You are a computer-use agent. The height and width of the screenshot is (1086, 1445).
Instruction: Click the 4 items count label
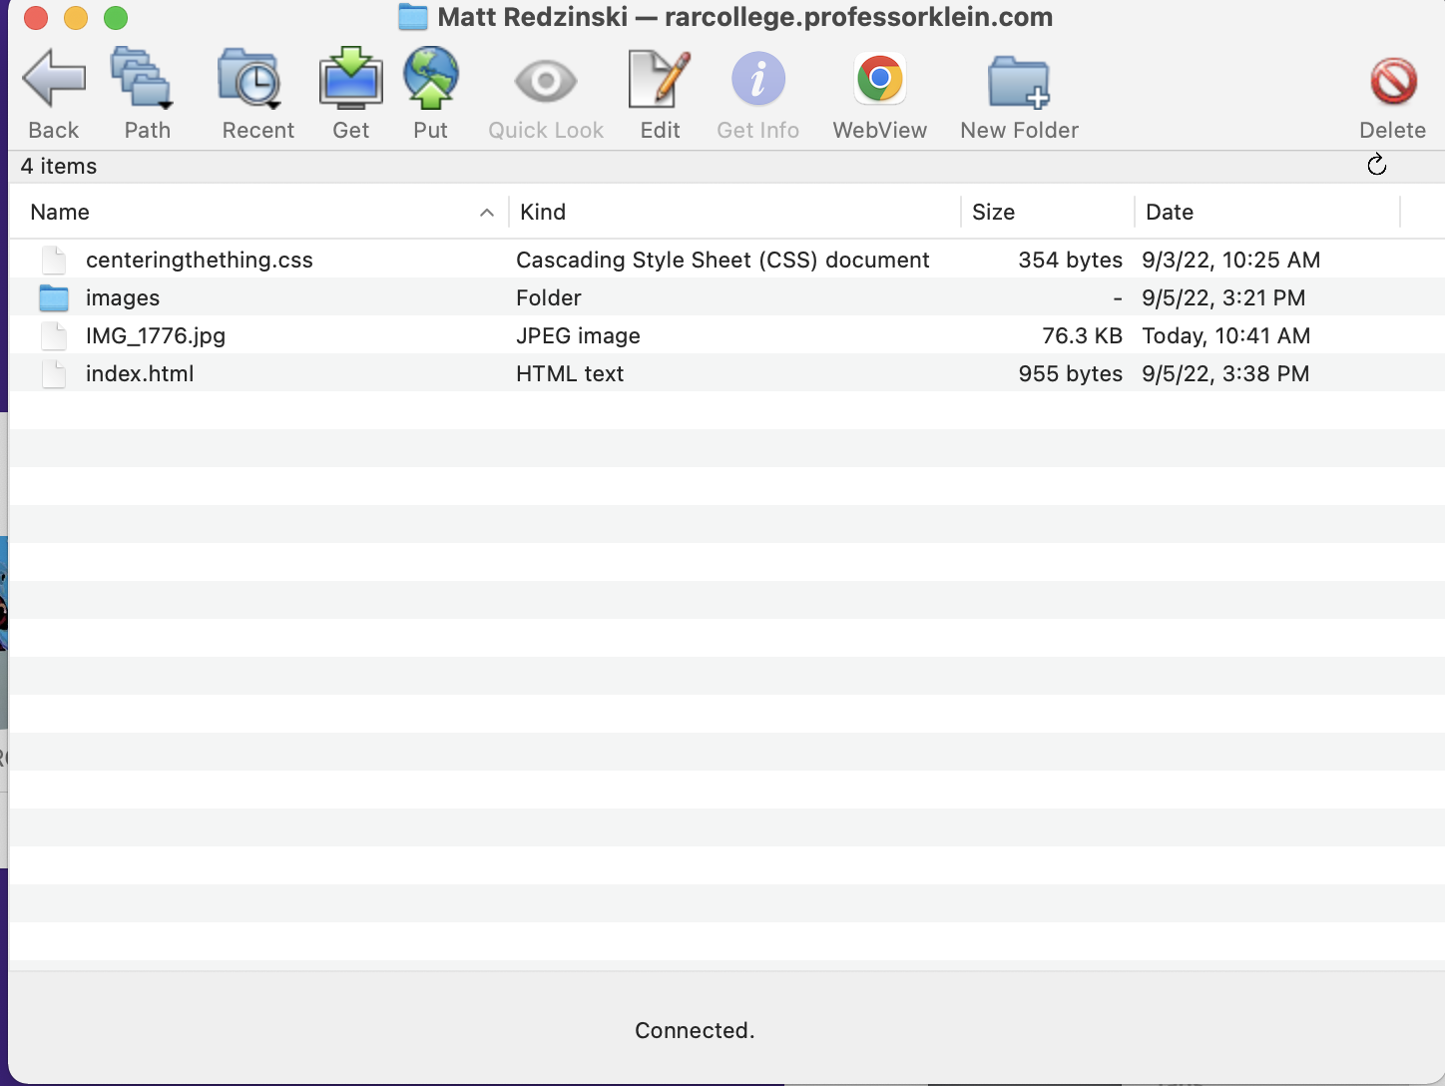click(x=59, y=166)
